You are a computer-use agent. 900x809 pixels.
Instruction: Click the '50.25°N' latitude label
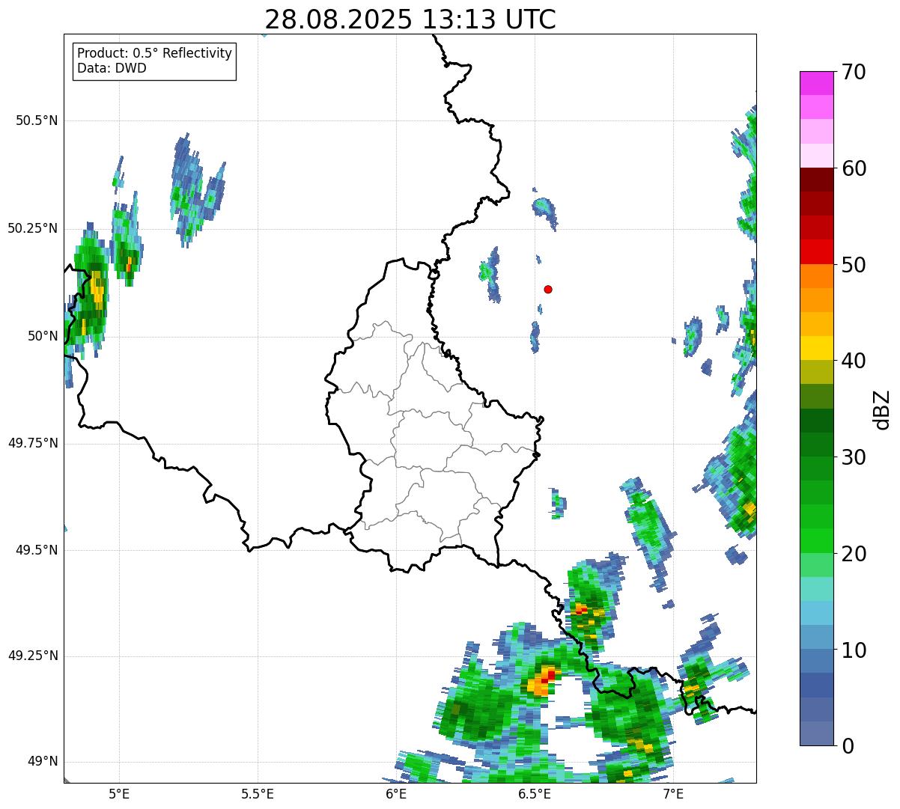33,228
